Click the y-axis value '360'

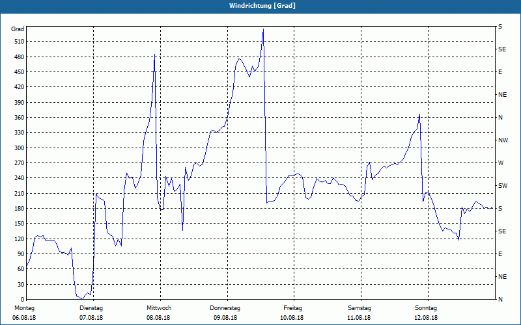pos(20,118)
